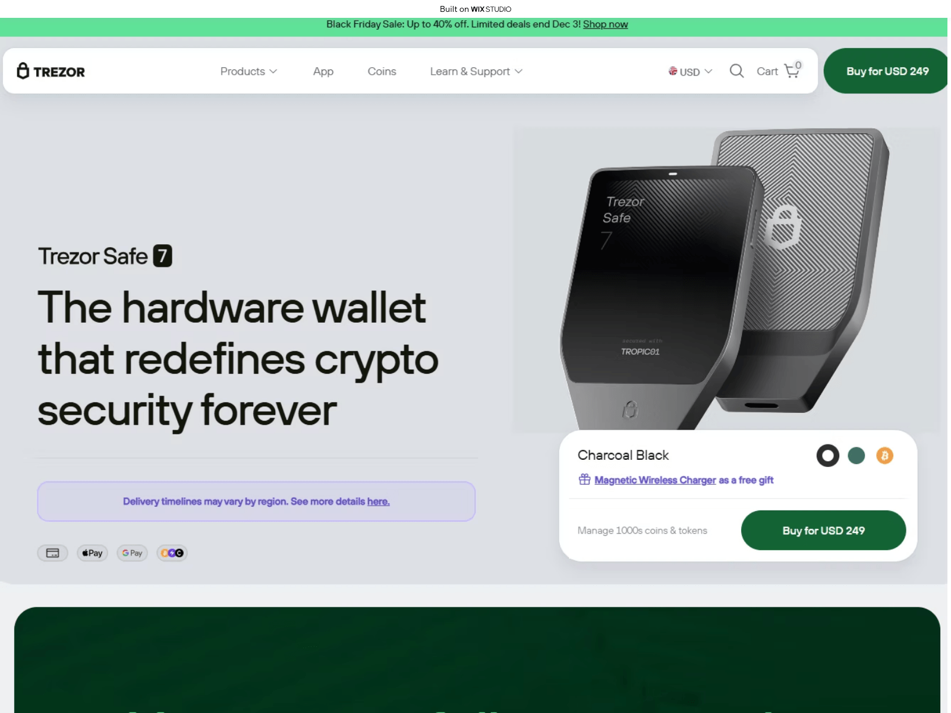Open the Magnetic Wireless Charger link

click(x=655, y=480)
